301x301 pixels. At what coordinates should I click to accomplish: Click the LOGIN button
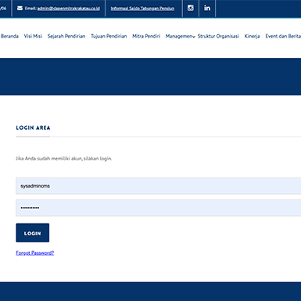click(x=33, y=233)
